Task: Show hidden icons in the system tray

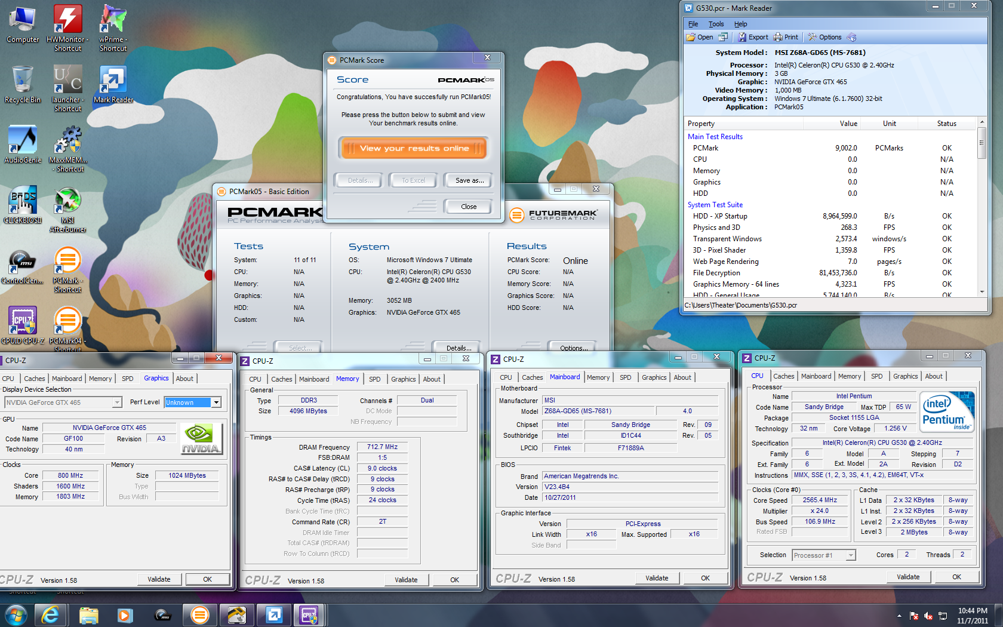Action: [x=899, y=616]
